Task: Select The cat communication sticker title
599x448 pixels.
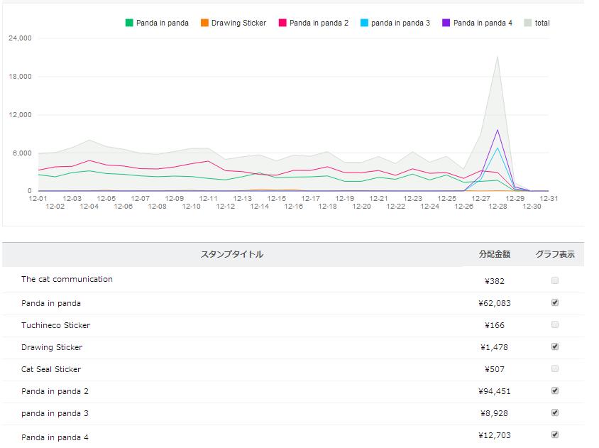Action: click(x=67, y=280)
